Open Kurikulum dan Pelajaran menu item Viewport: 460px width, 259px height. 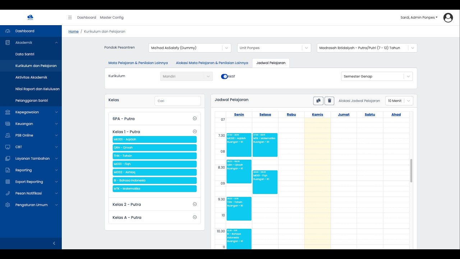pyautogui.click(x=36, y=66)
